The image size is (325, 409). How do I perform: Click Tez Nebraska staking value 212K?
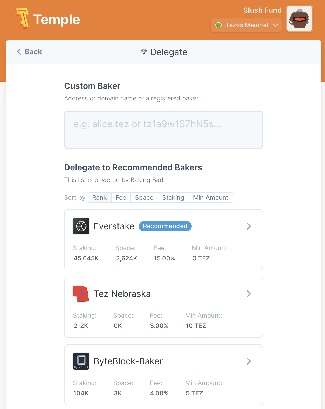[81, 326]
